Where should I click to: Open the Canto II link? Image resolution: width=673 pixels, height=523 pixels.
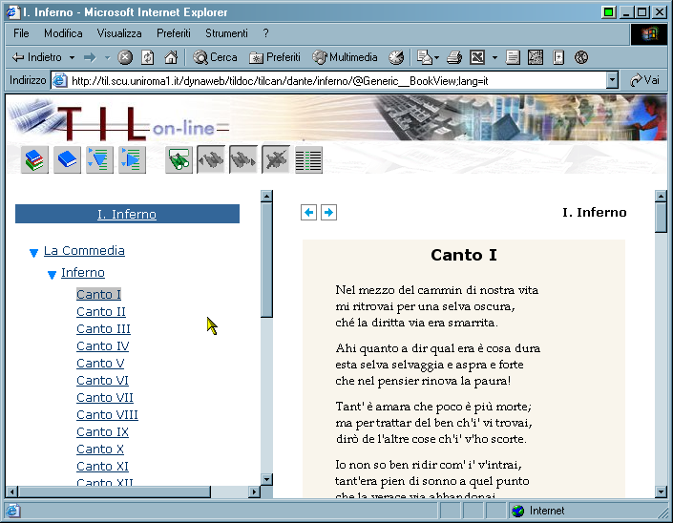coord(101,311)
